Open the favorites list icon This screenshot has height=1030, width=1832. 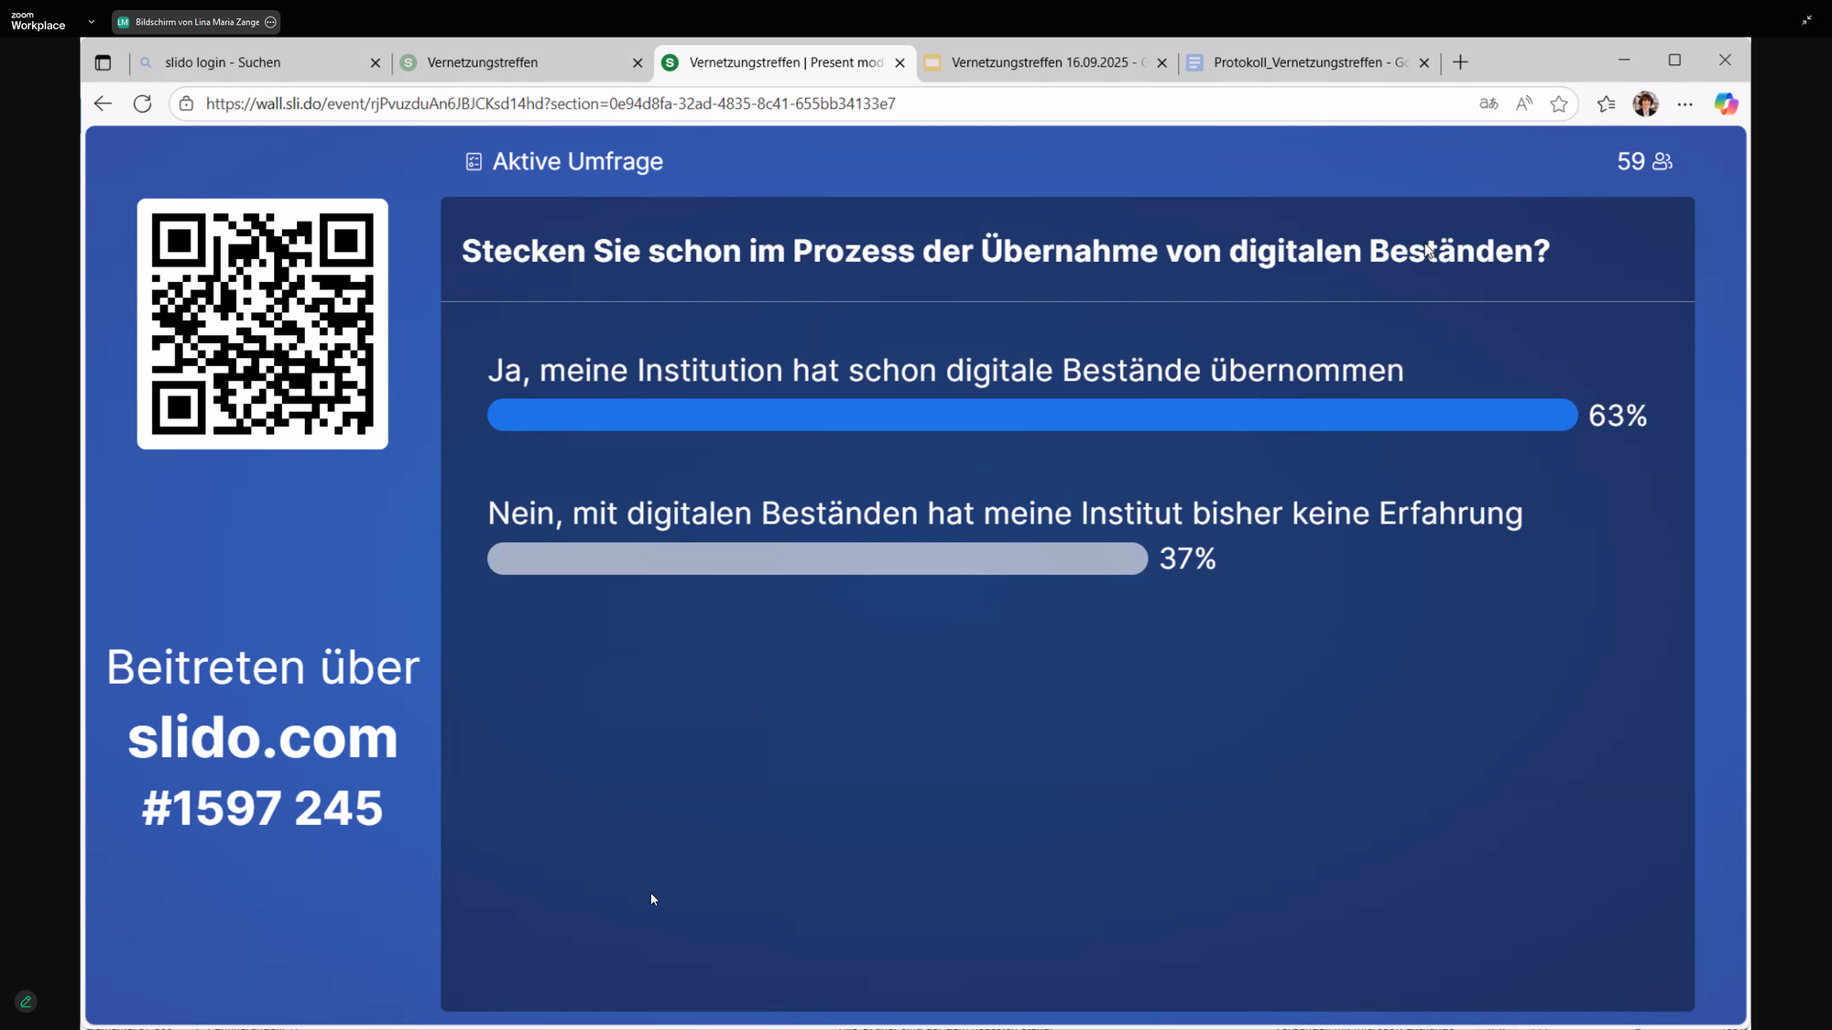pyautogui.click(x=1606, y=103)
